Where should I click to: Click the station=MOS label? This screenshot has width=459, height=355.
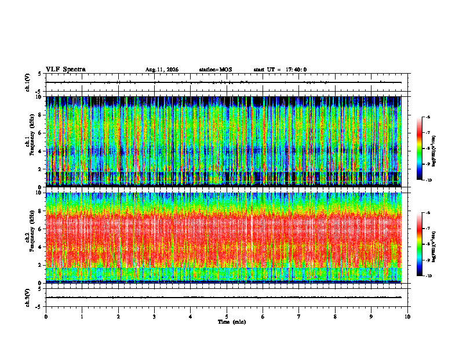click(216, 70)
